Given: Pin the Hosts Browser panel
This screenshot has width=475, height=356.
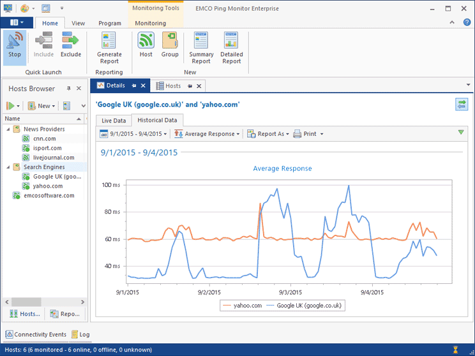Looking at the screenshot, I should click(x=68, y=89).
